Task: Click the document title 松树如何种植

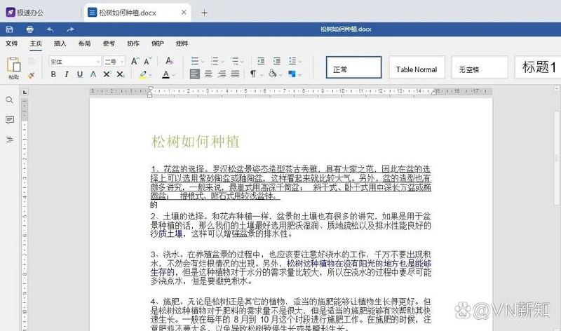Action: pos(196,142)
